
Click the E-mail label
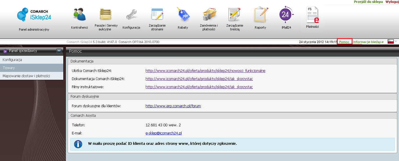coord(77,133)
